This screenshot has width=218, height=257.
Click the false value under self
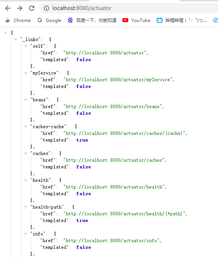pyautogui.click(x=83, y=60)
